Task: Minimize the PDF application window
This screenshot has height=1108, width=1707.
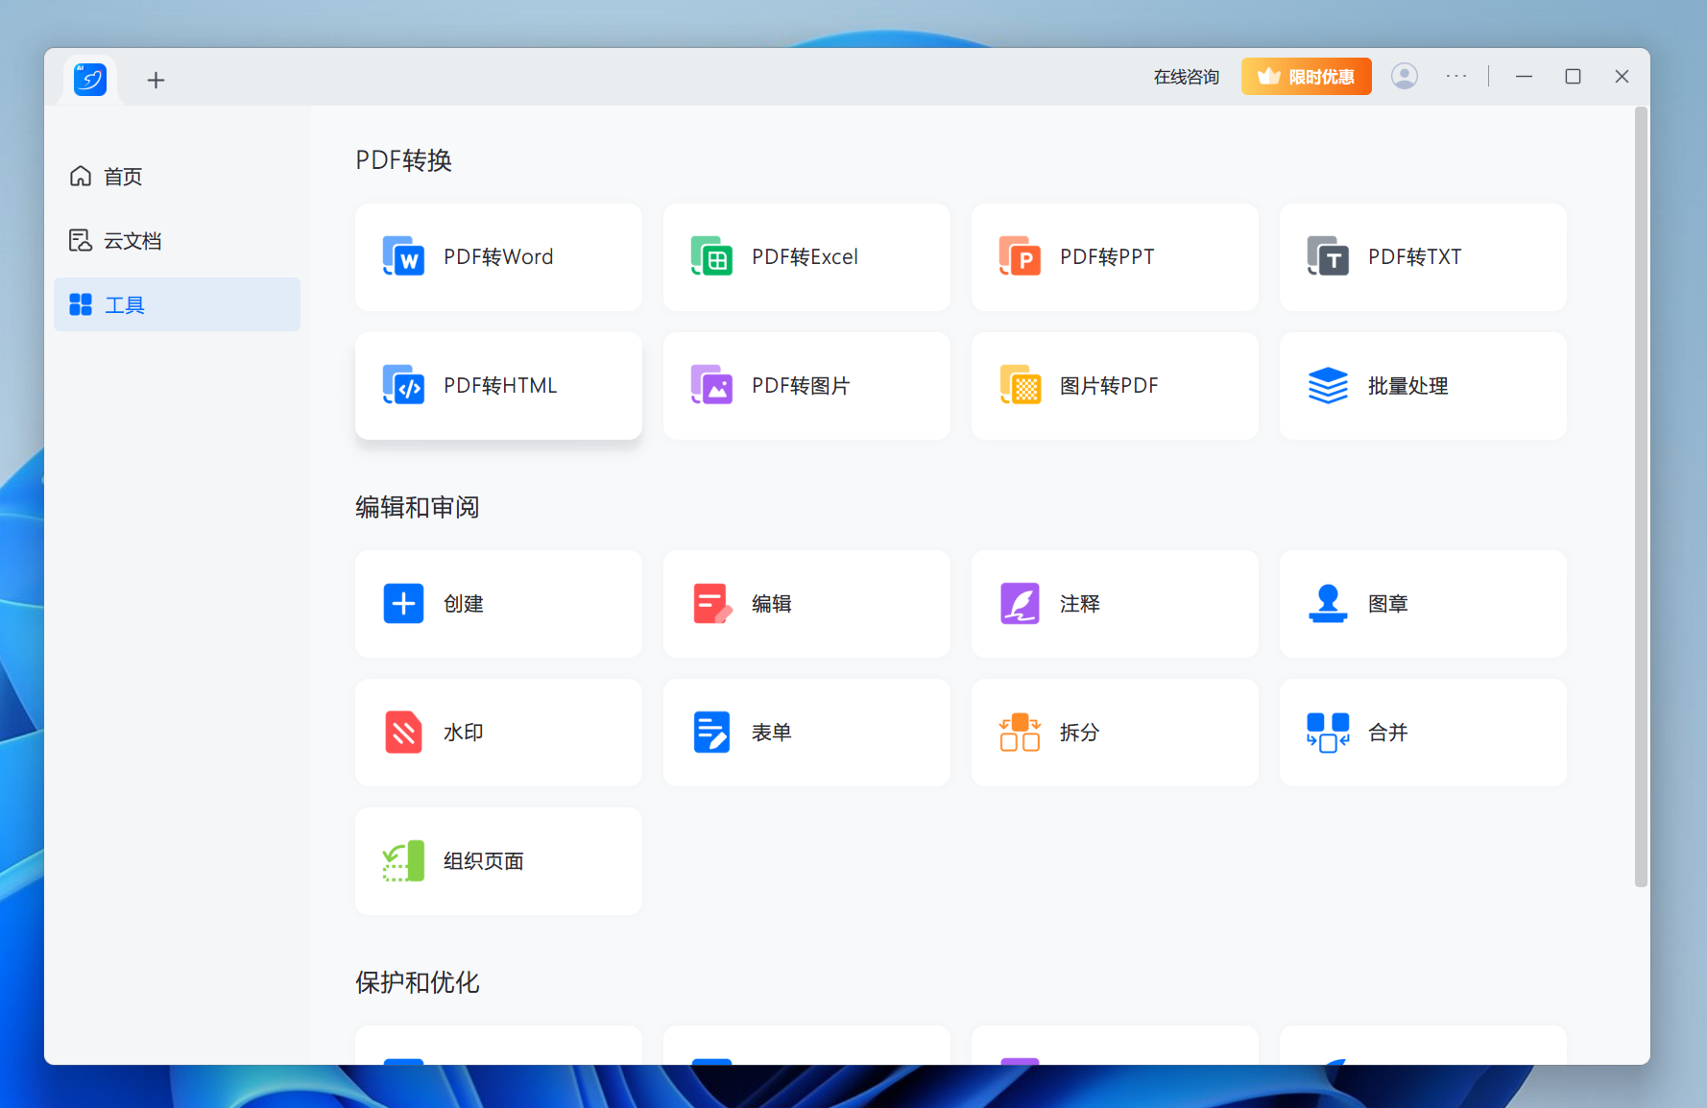Action: pyautogui.click(x=1524, y=76)
